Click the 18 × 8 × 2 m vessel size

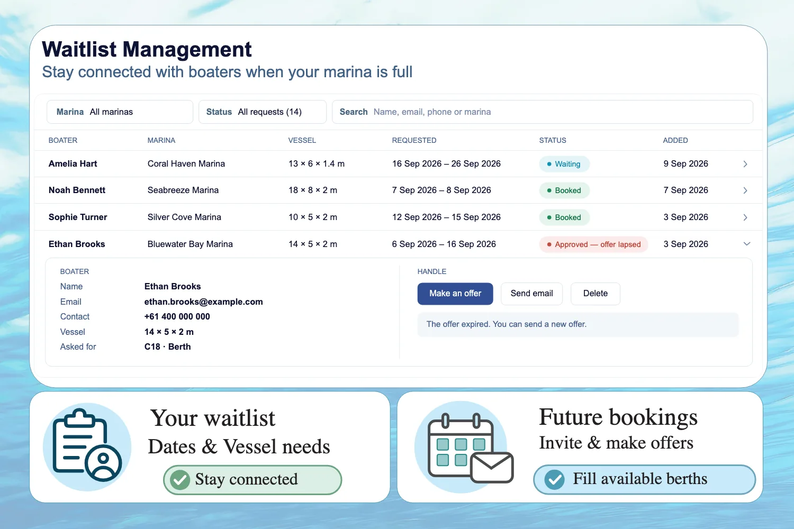[x=313, y=190]
